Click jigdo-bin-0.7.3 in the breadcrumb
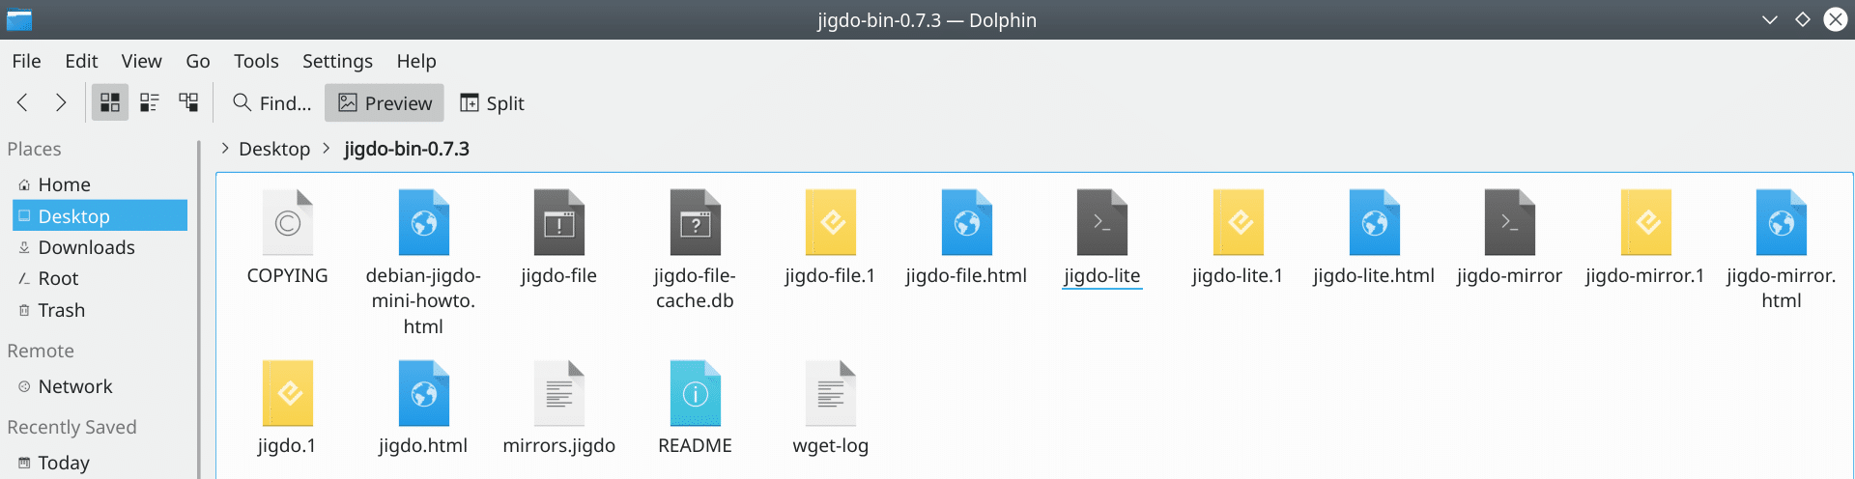This screenshot has width=1855, height=479. [407, 149]
